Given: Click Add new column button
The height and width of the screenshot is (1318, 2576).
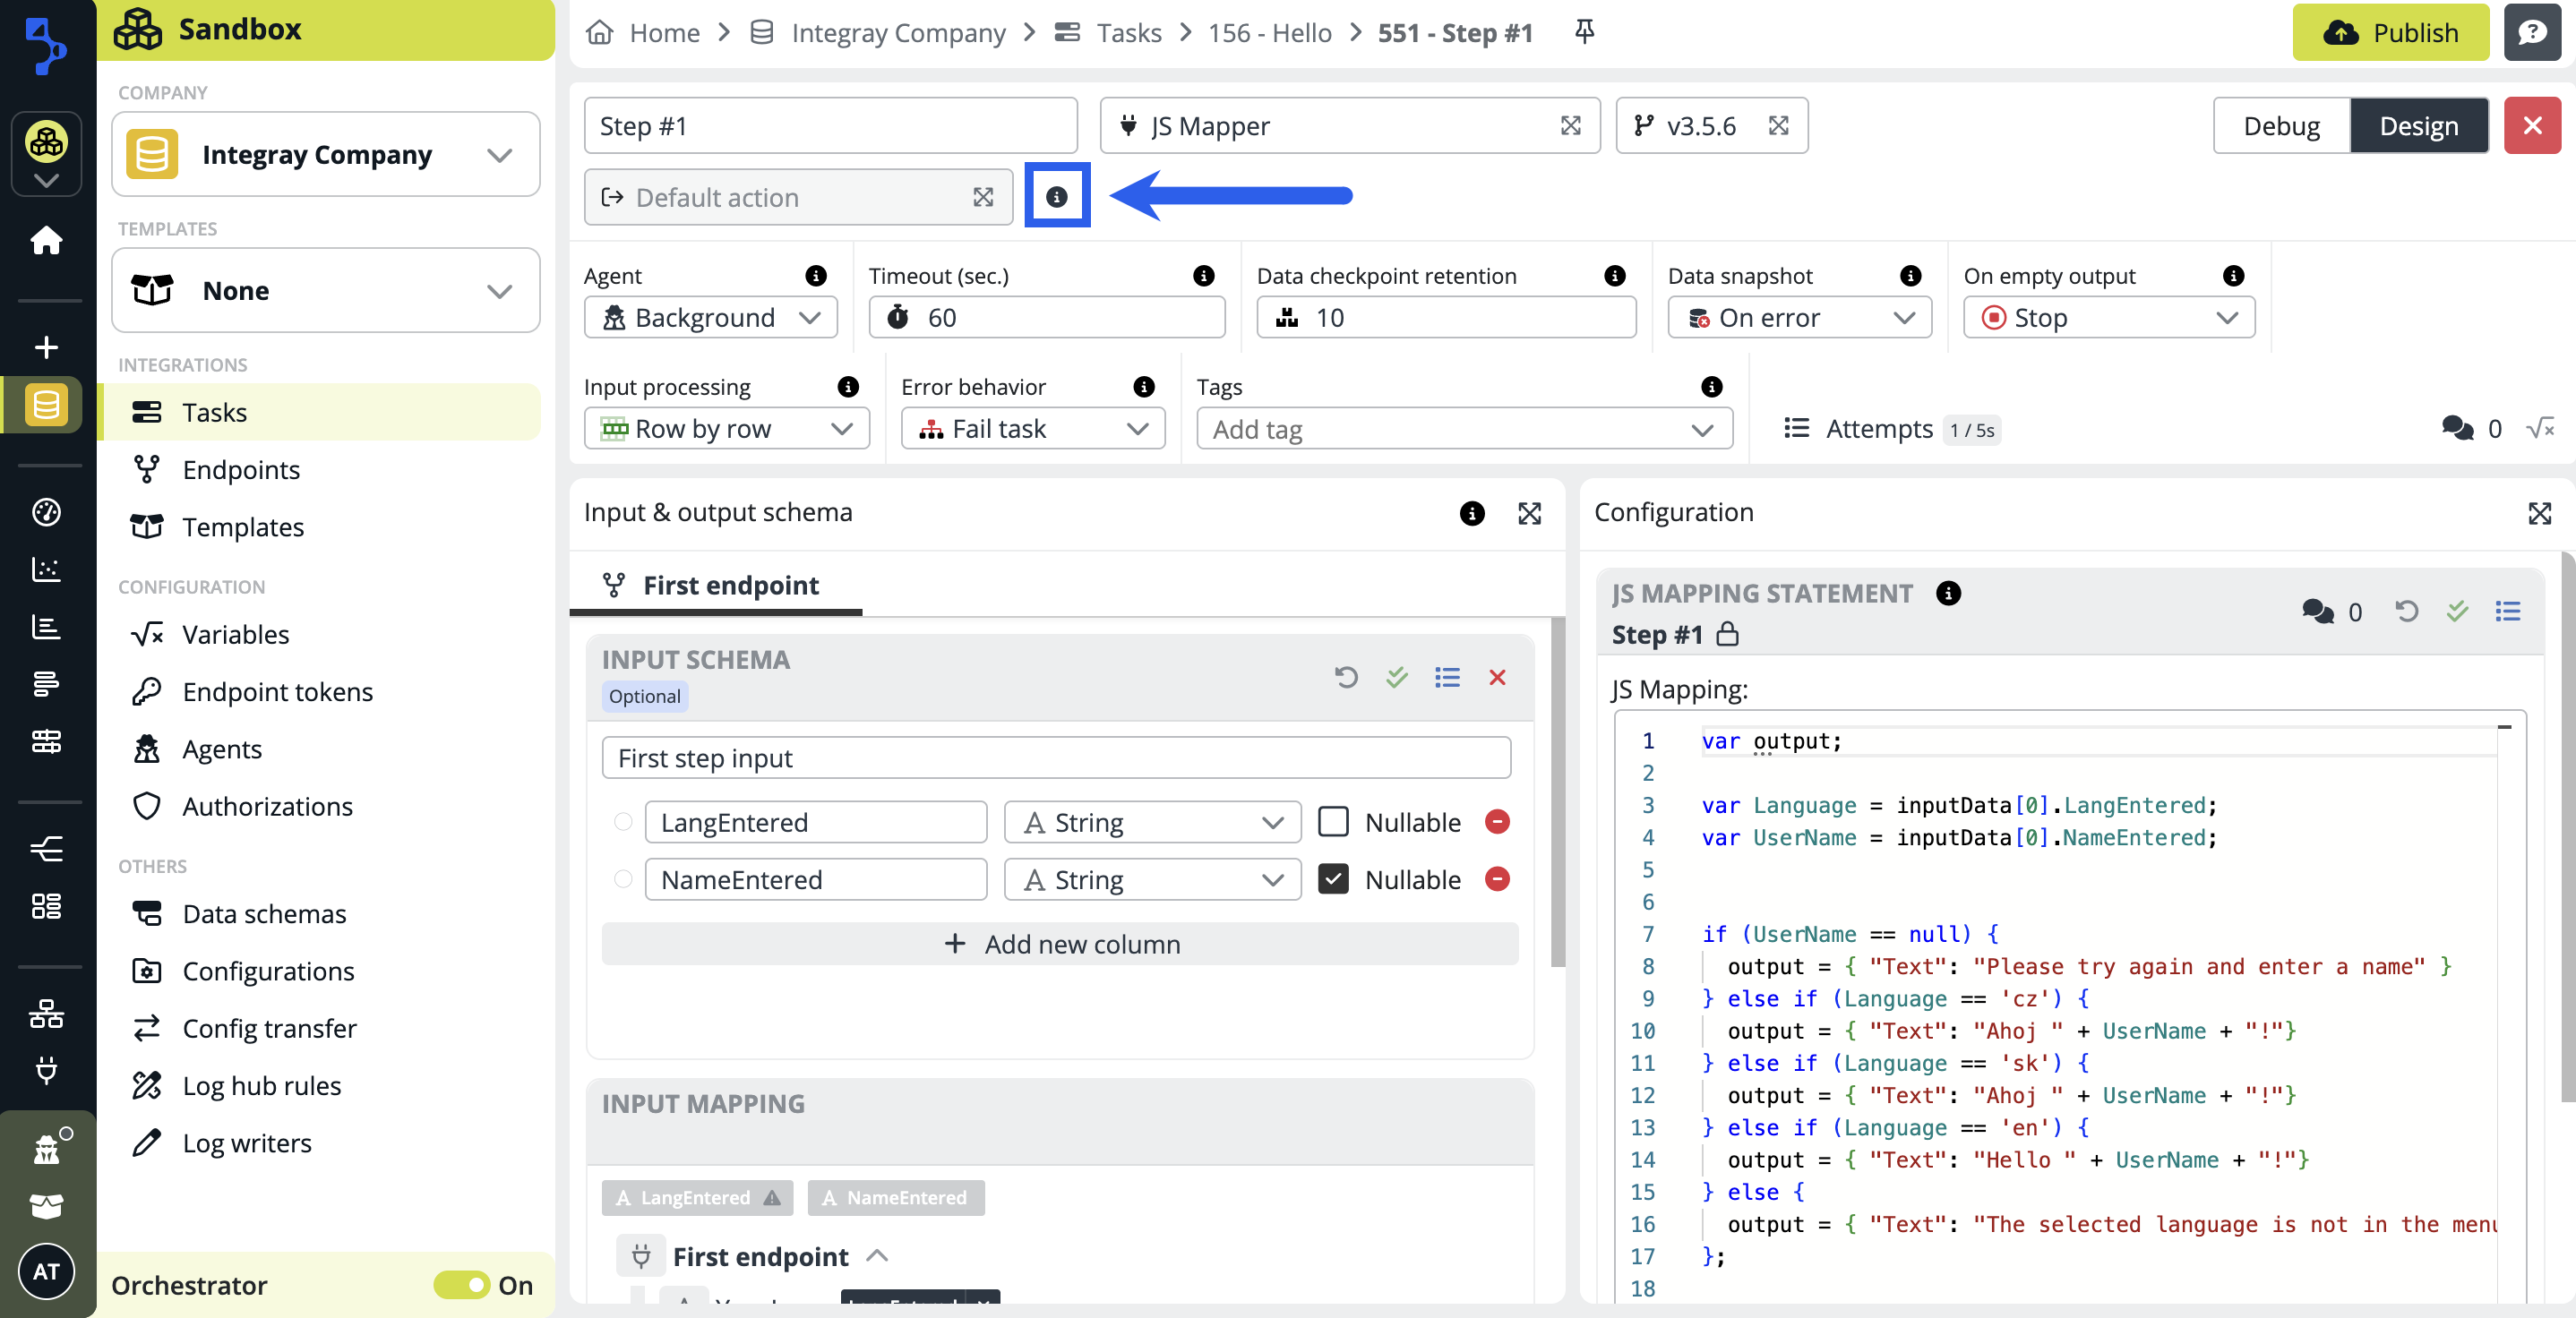Looking at the screenshot, I should 1060,943.
